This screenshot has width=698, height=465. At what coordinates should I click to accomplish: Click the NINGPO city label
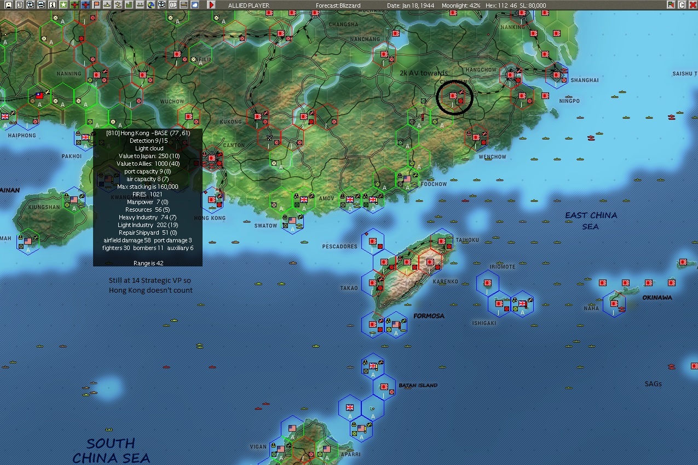[569, 101]
